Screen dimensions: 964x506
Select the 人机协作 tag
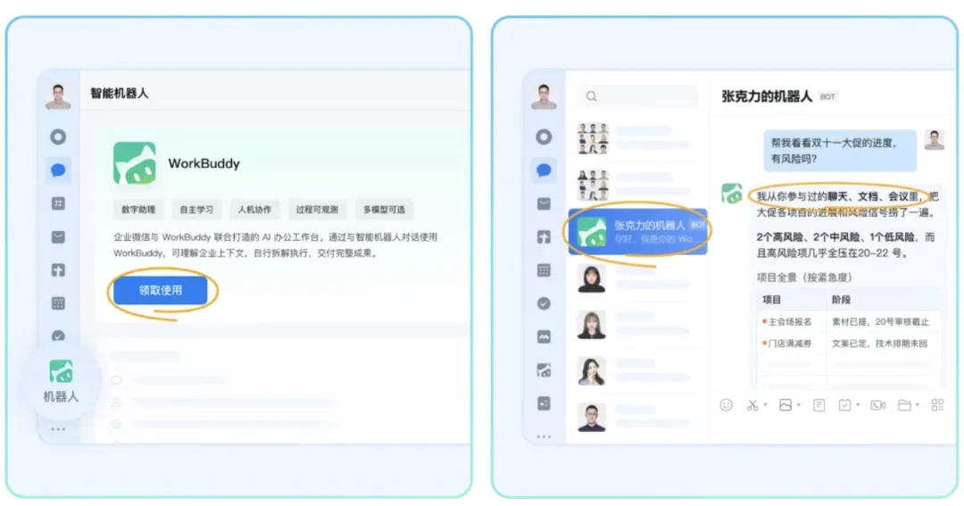254,210
